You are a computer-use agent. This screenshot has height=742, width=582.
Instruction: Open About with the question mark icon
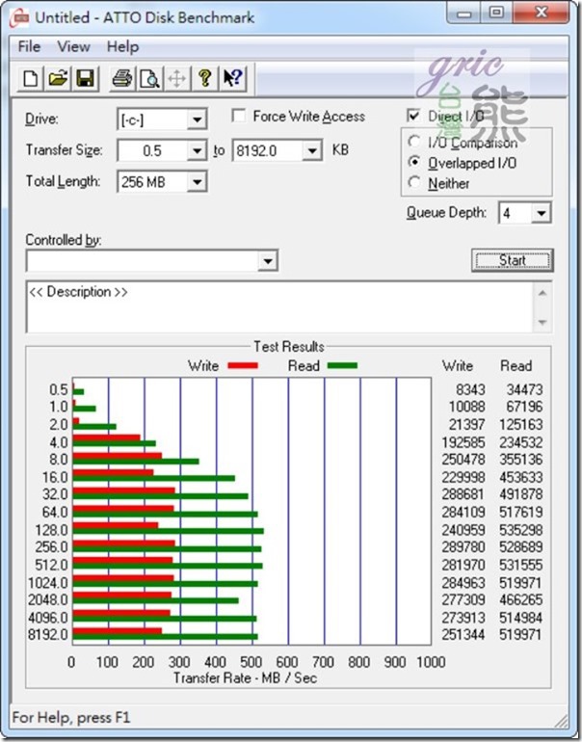point(204,78)
